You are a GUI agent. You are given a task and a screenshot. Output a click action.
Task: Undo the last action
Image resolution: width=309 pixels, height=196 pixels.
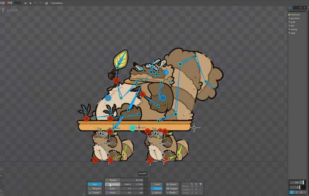point(35,3)
